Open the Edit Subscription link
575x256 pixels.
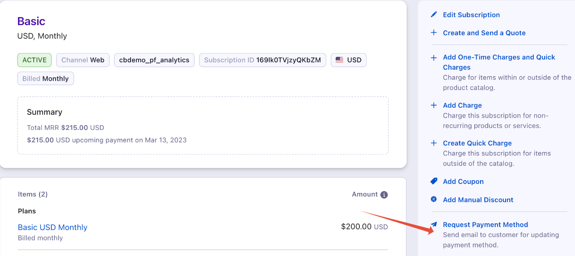pyautogui.click(x=471, y=15)
